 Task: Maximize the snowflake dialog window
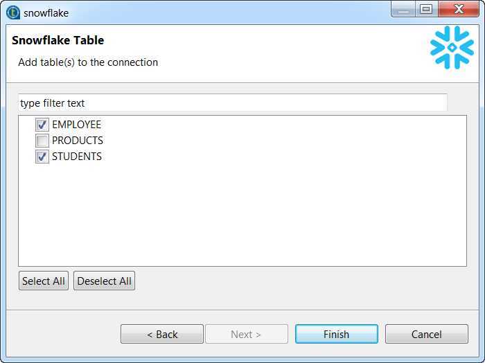pyautogui.click(x=426, y=10)
